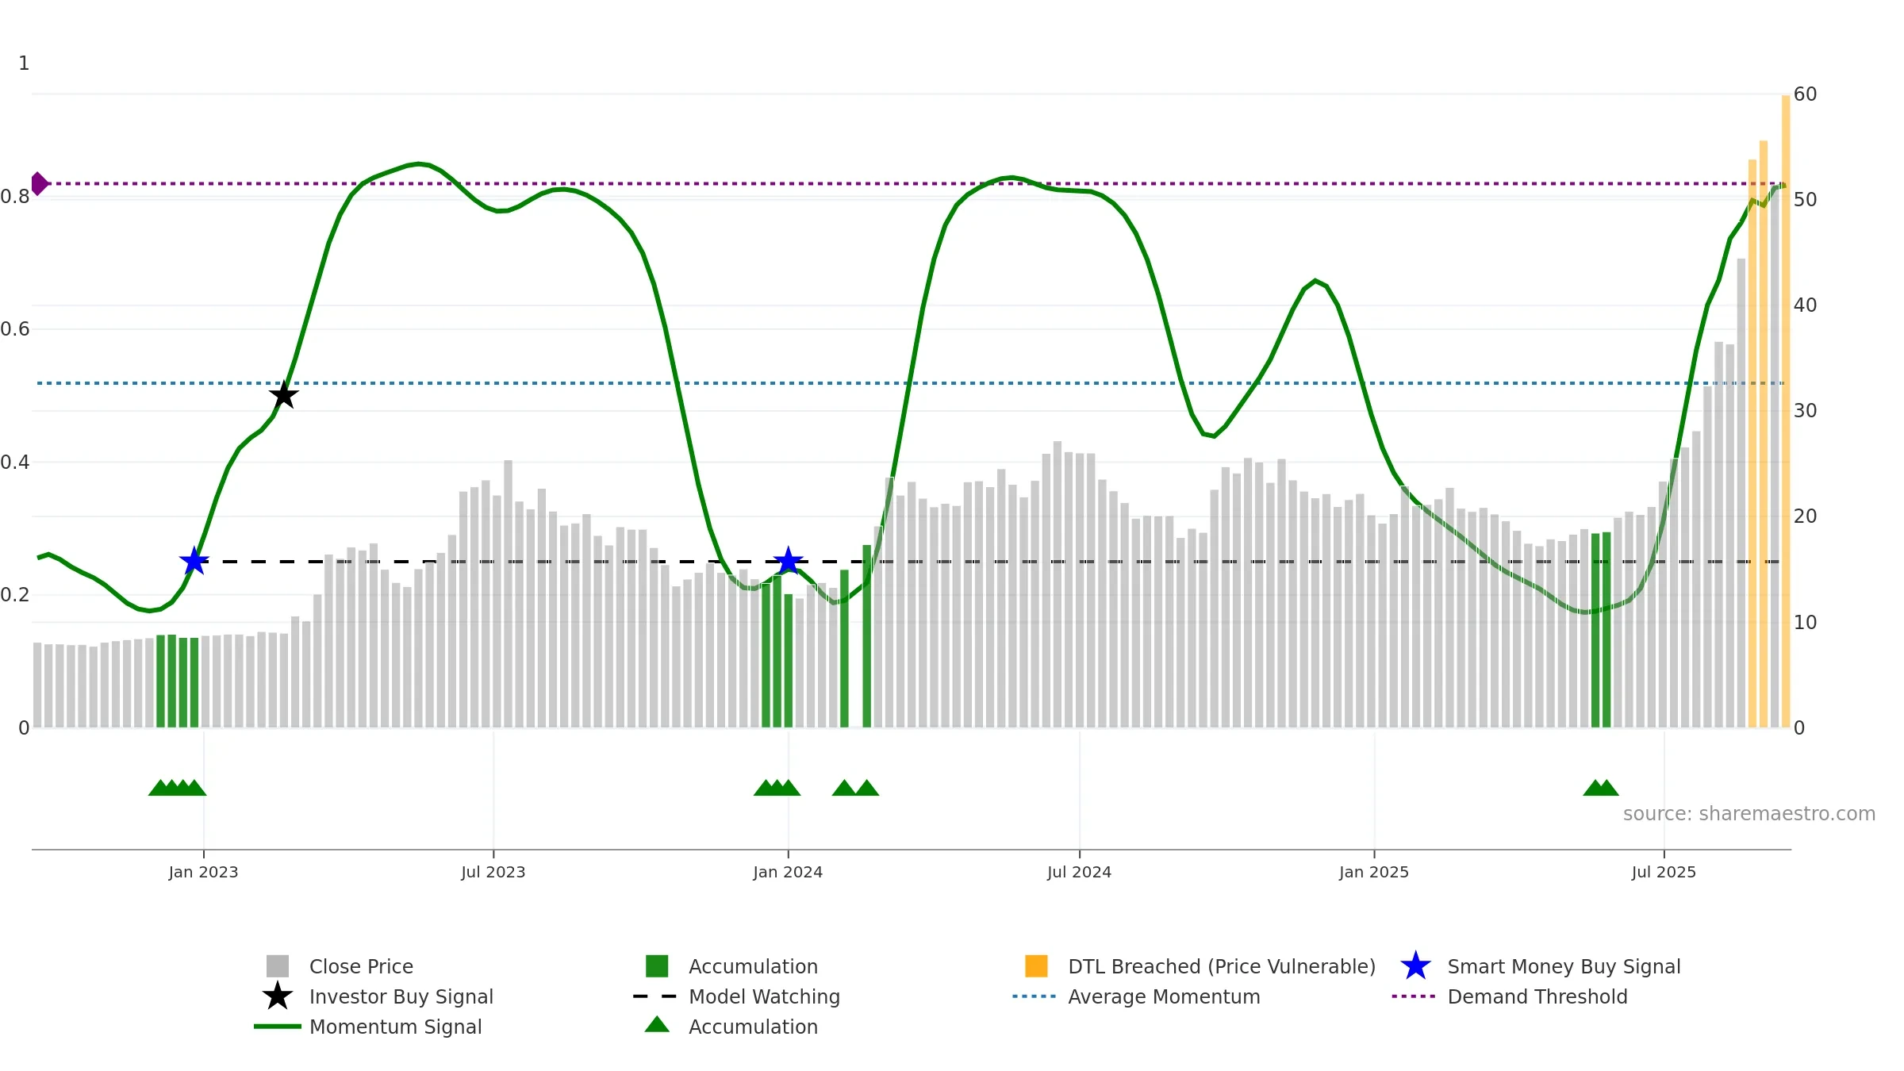This screenshot has width=1904, height=1071.
Task: Click the green Accumulation triangle legend icon
Action: pyautogui.click(x=657, y=1025)
